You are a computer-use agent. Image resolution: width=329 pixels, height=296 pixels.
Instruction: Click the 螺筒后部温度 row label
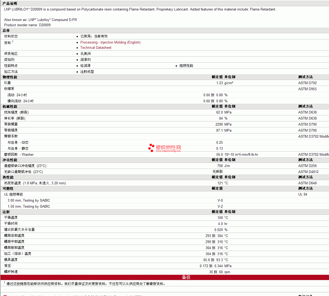click(x=14, y=236)
